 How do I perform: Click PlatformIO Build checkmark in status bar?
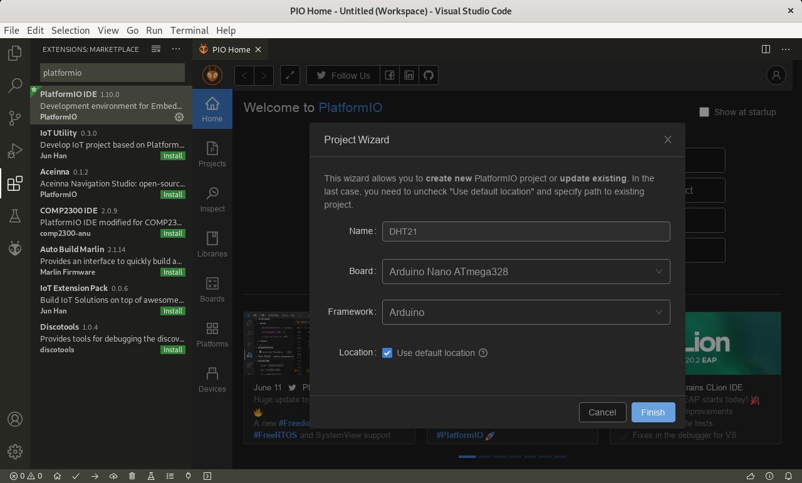tap(76, 476)
